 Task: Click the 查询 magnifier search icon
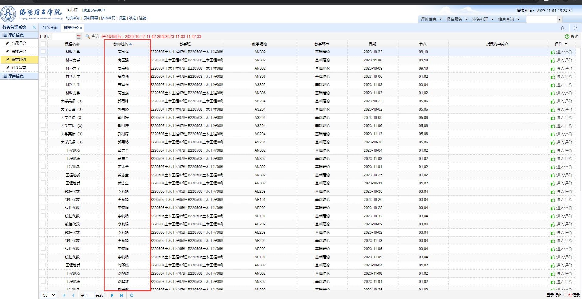pos(88,36)
